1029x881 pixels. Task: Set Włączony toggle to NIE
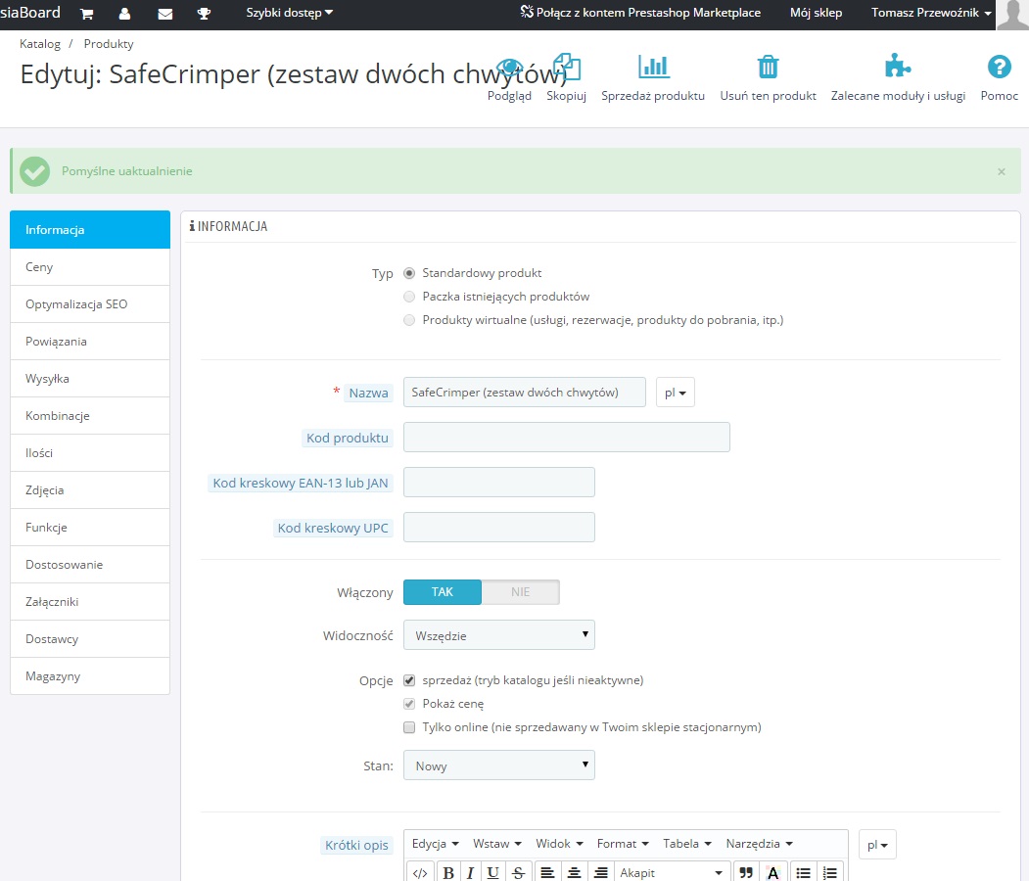point(521,591)
